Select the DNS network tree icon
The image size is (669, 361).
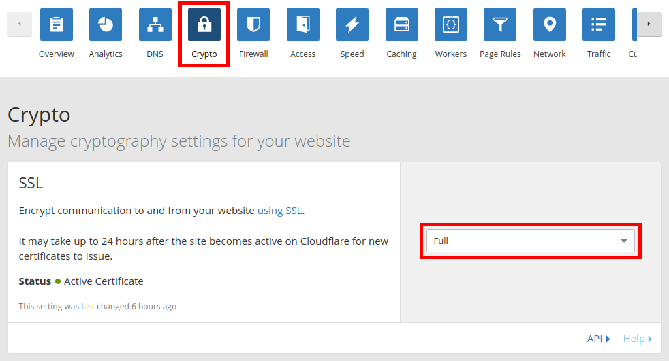click(155, 24)
